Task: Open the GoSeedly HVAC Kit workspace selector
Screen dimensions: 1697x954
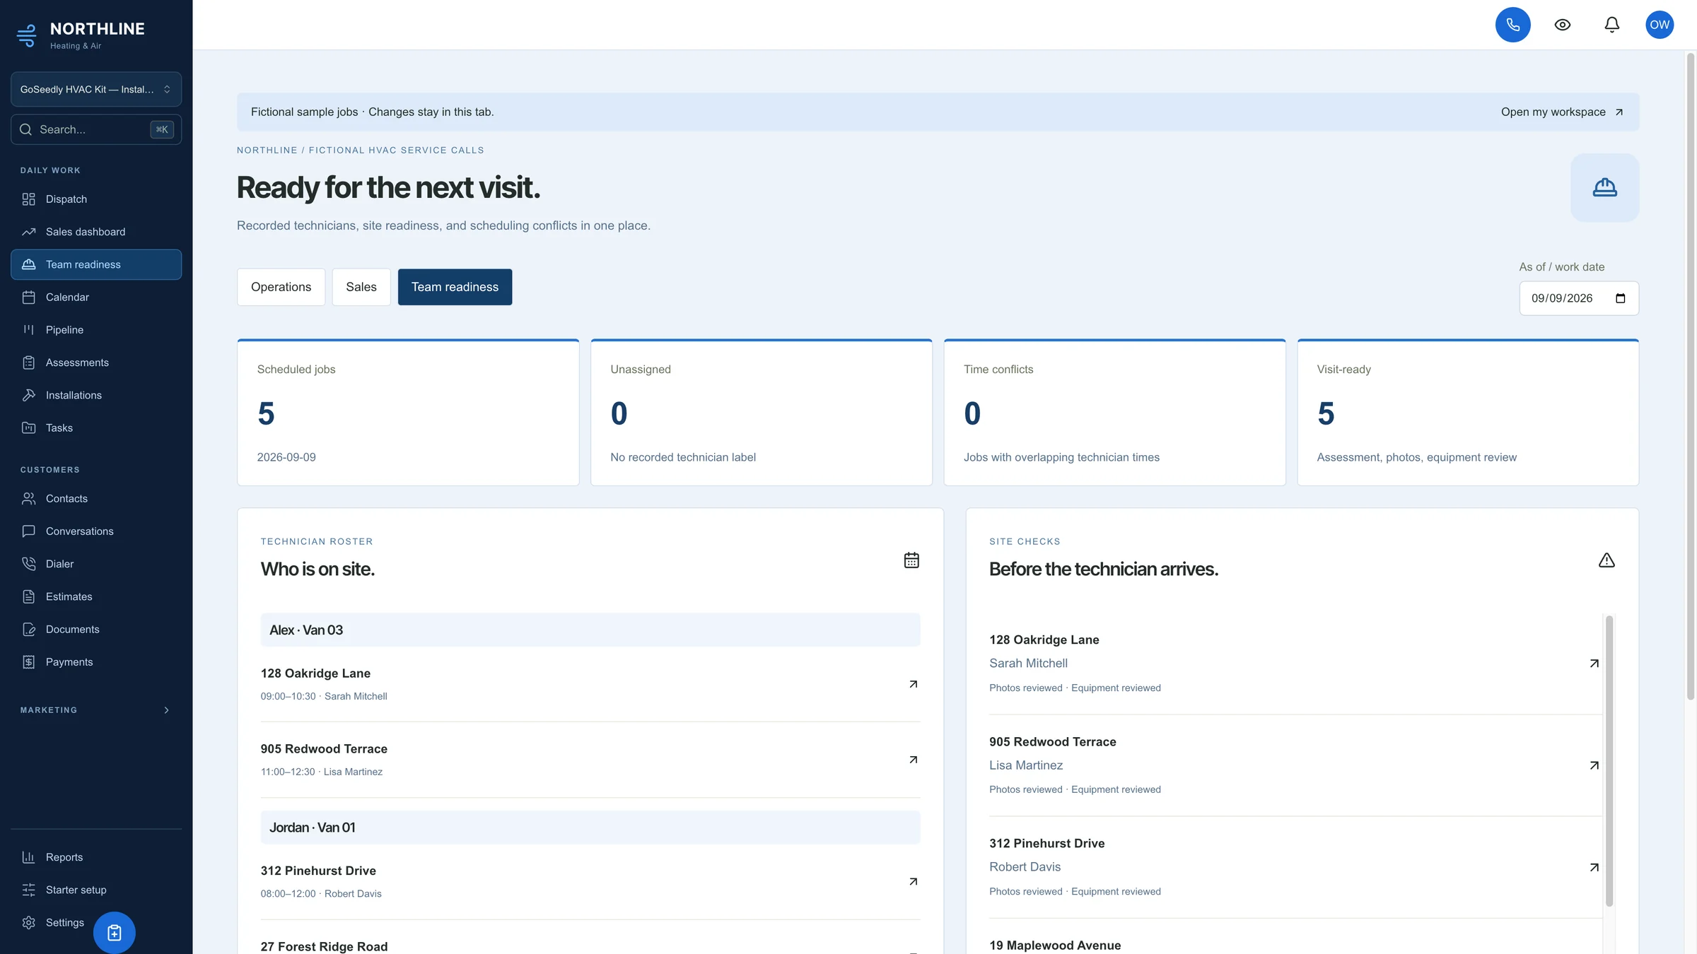Action: pyautogui.click(x=96, y=90)
